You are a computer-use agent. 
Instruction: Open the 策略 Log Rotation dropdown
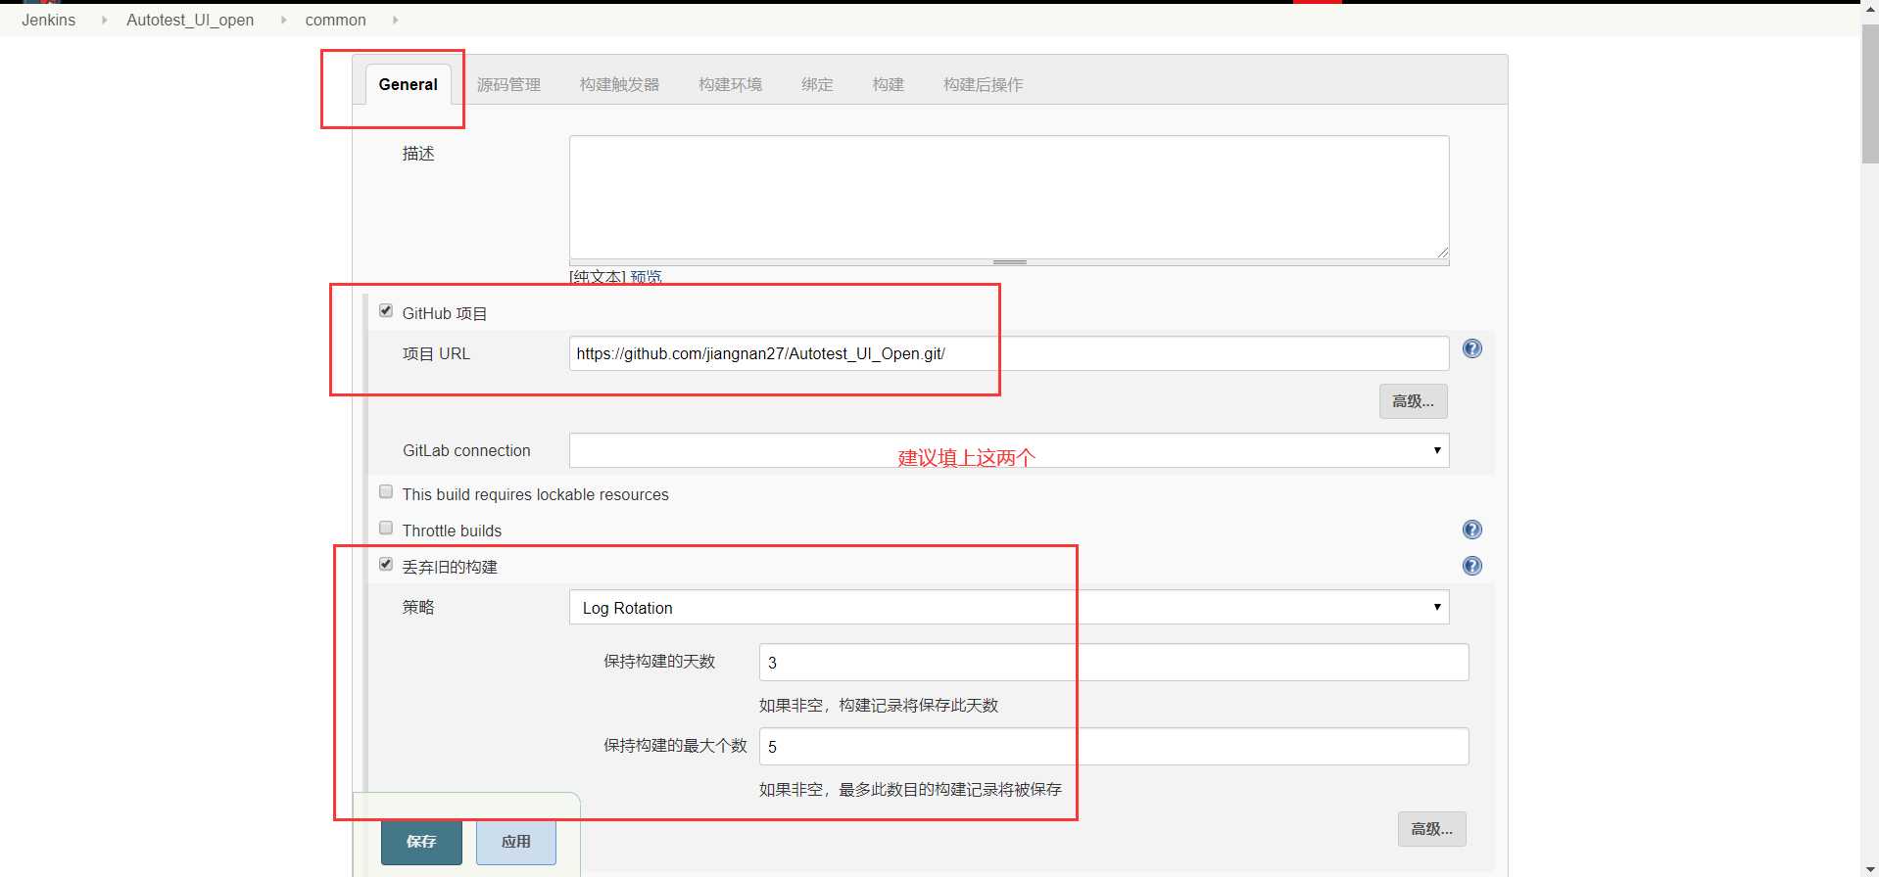pyautogui.click(x=1009, y=607)
